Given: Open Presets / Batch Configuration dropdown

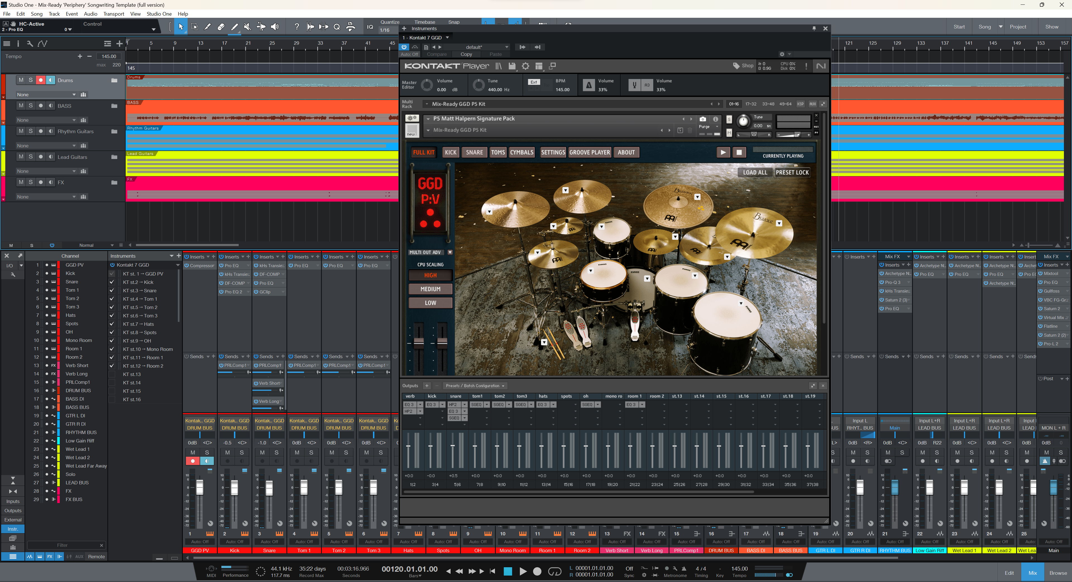Looking at the screenshot, I should (475, 386).
